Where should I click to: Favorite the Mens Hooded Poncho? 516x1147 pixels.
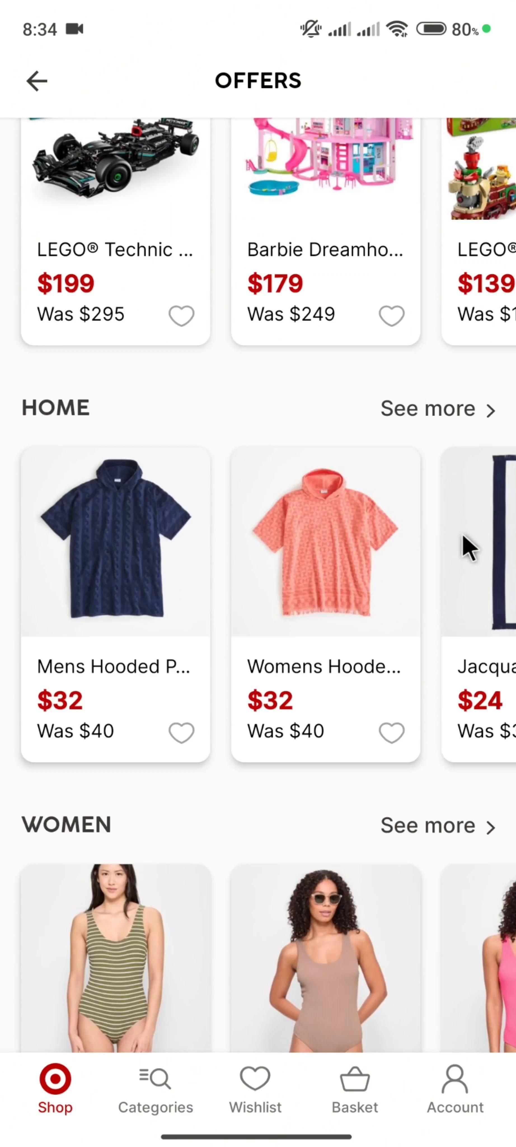pyautogui.click(x=182, y=733)
